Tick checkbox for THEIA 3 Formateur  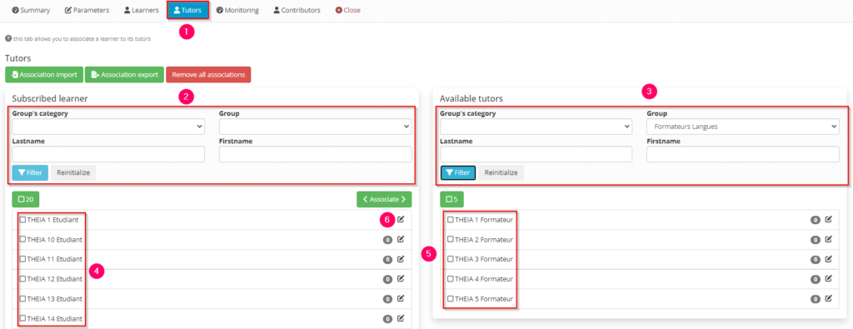[x=450, y=259]
